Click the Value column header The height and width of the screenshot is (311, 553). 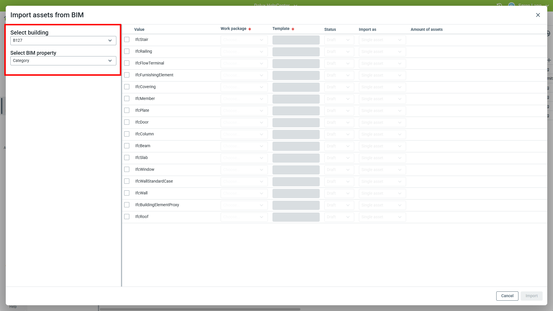pyautogui.click(x=139, y=29)
